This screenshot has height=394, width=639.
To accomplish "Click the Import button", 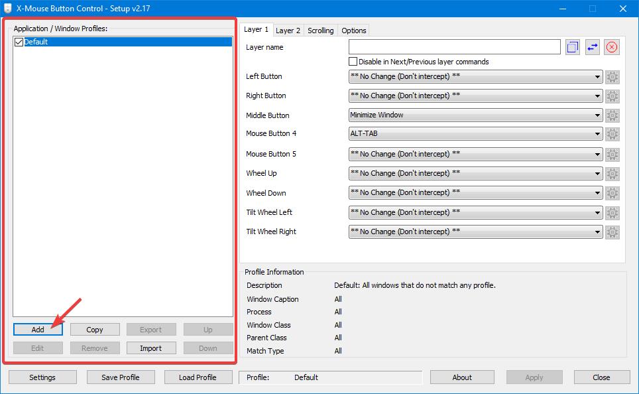I will [x=151, y=348].
